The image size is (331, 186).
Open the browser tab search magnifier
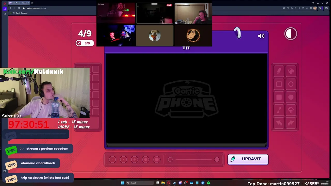313,3
